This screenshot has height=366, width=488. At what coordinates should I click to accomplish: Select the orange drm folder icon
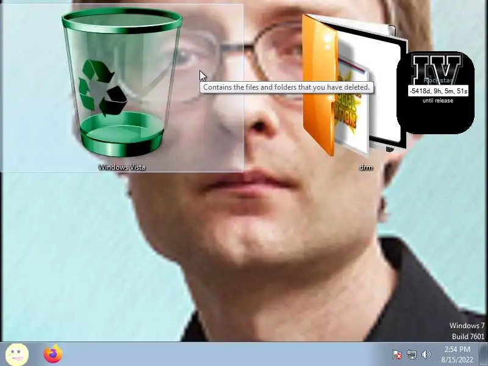[x=355, y=85]
